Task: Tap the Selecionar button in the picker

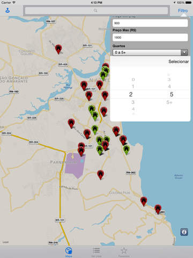Action: (x=179, y=61)
